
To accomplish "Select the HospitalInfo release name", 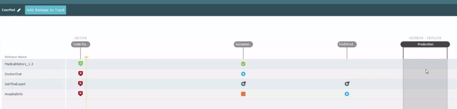I will 14,94.
